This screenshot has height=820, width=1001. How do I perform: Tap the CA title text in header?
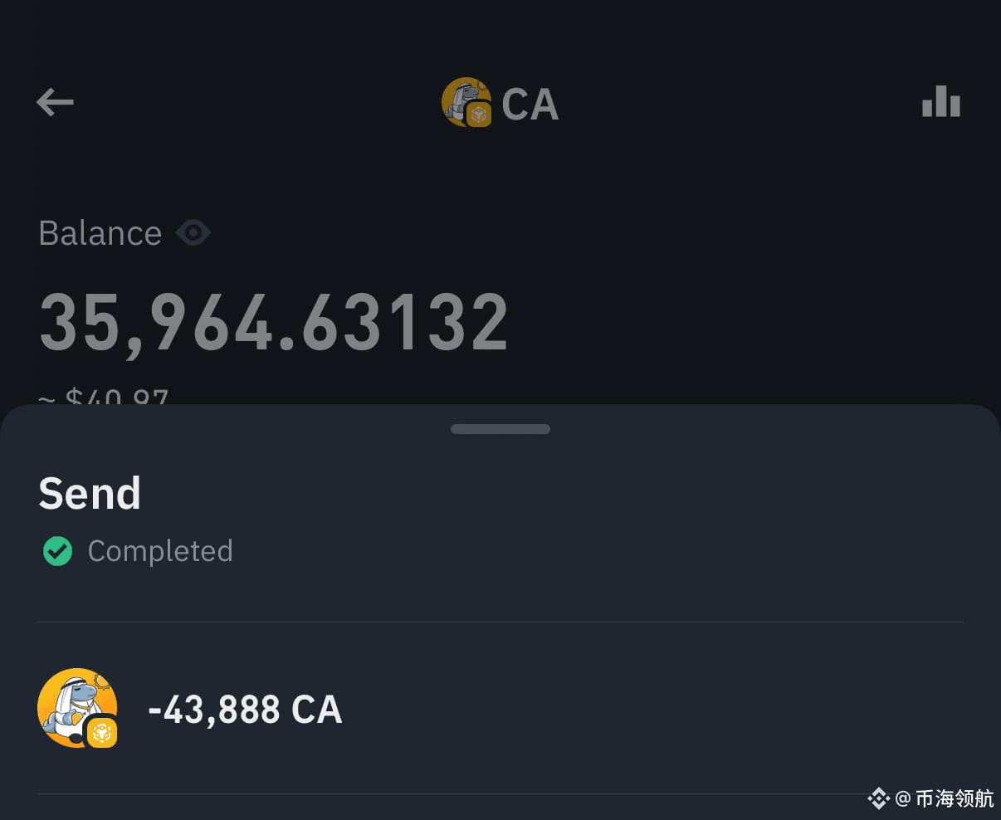tap(530, 105)
